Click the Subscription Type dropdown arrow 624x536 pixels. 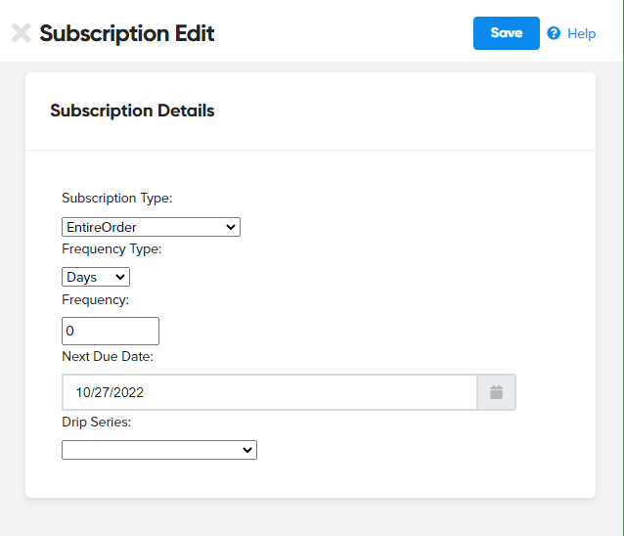pyautogui.click(x=231, y=227)
